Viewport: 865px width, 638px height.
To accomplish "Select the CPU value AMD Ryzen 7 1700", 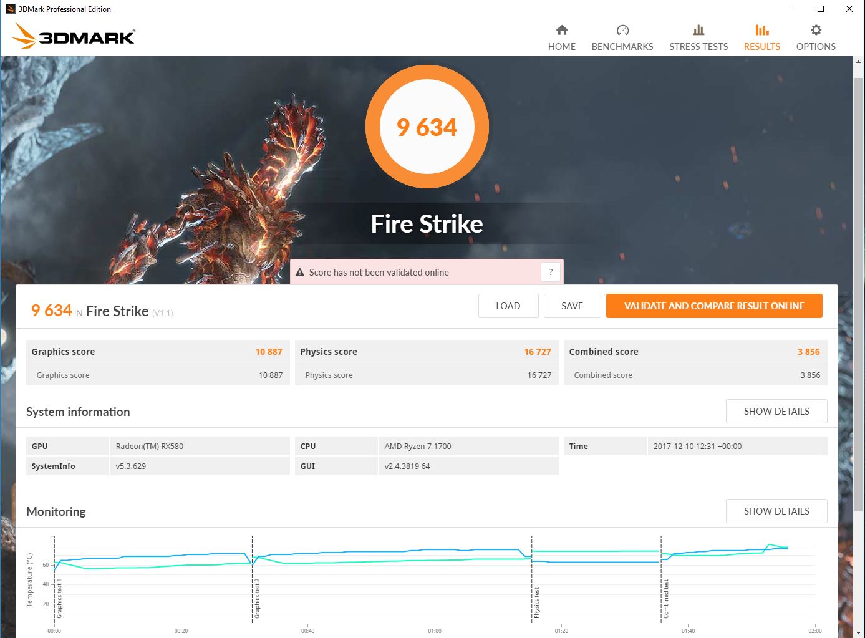I will point(418,447).
